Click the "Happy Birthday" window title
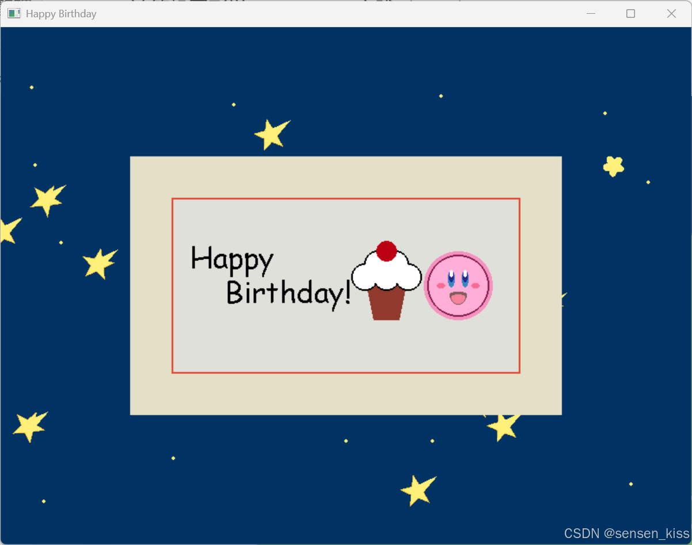 tap(61, 13)
